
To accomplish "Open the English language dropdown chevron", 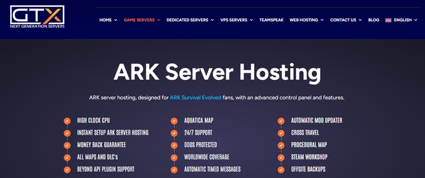I will pyautogui.click(x=416, y=20).
